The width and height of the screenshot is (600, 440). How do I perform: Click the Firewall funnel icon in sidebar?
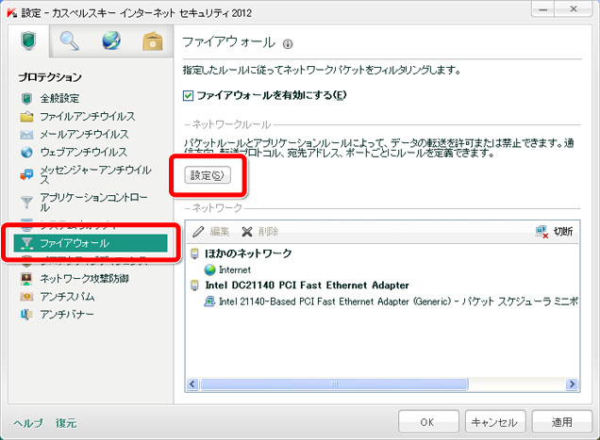(26, 243)
